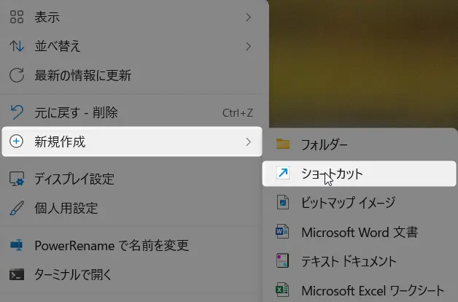Click the undo arrow icon for 元に戻す

click(x=16, y=112)
